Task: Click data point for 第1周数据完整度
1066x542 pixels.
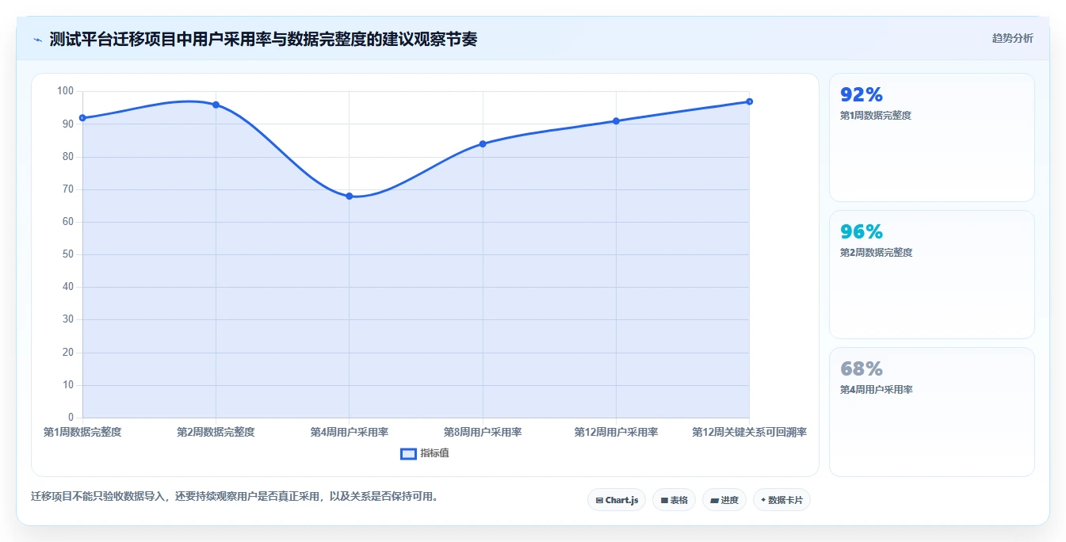Action: click(x=82, y=118)
